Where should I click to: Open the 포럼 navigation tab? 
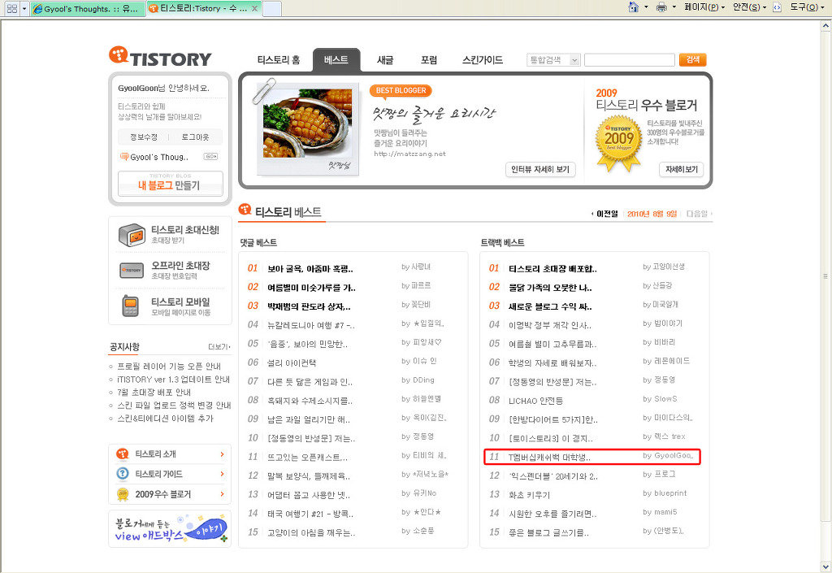click(429, 60)
